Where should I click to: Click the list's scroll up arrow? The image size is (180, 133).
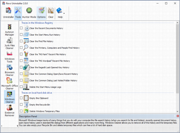[177, 23]
